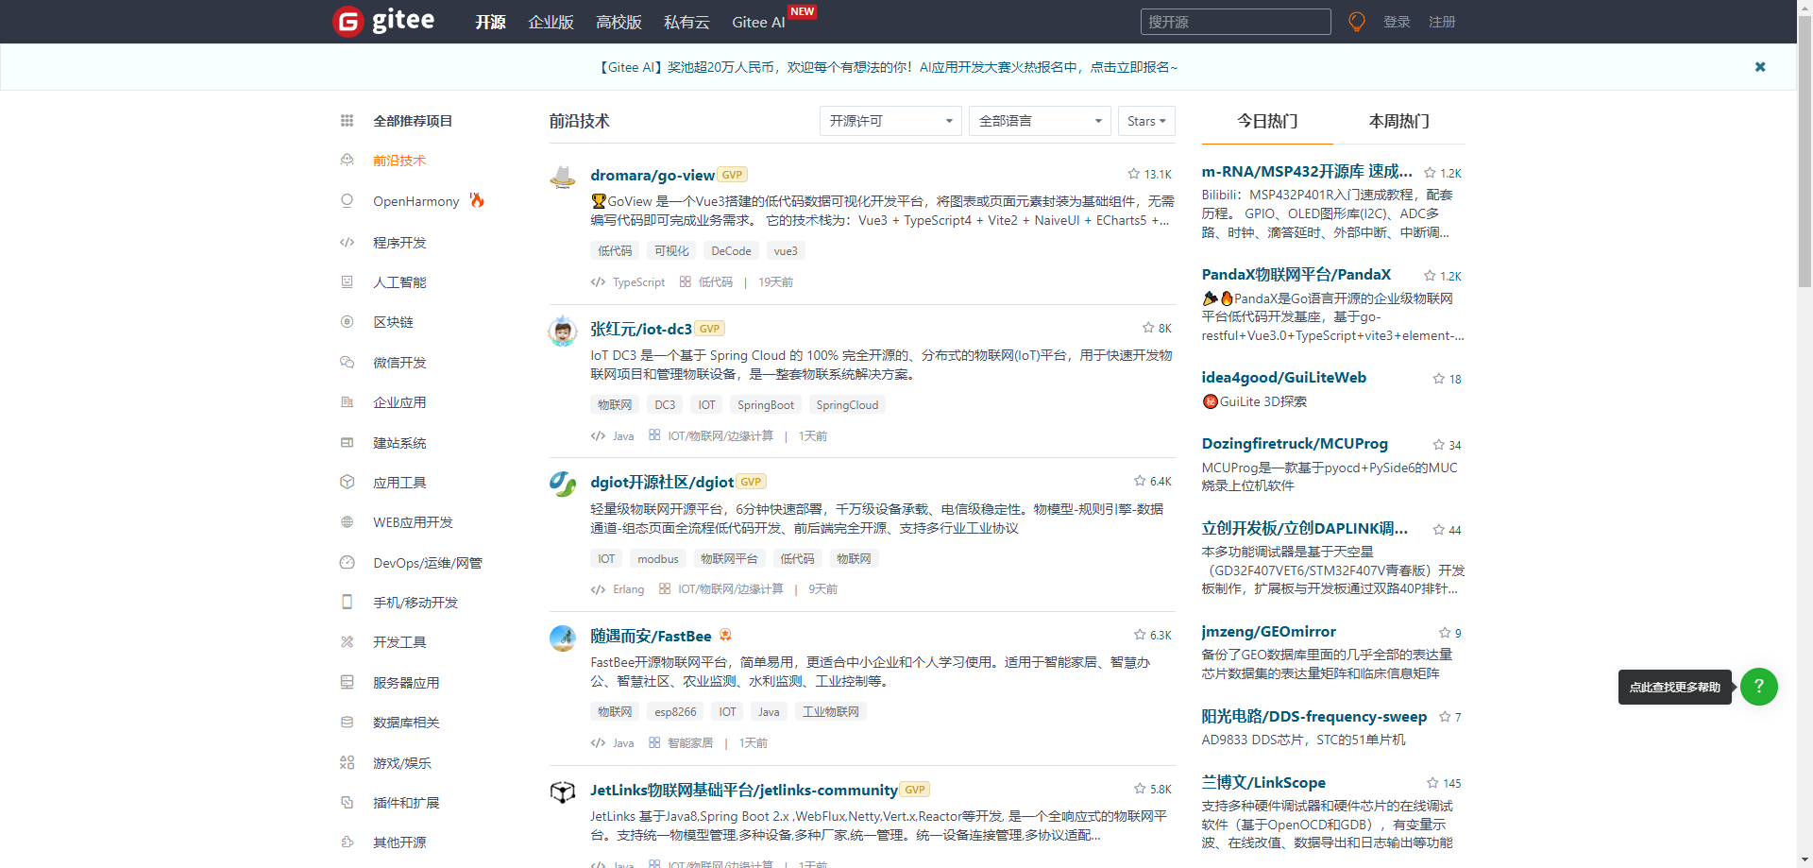Screen dimensions: 1813x868
Task: Open 企业版 in top navigation
Action: [x=551, y=22]
